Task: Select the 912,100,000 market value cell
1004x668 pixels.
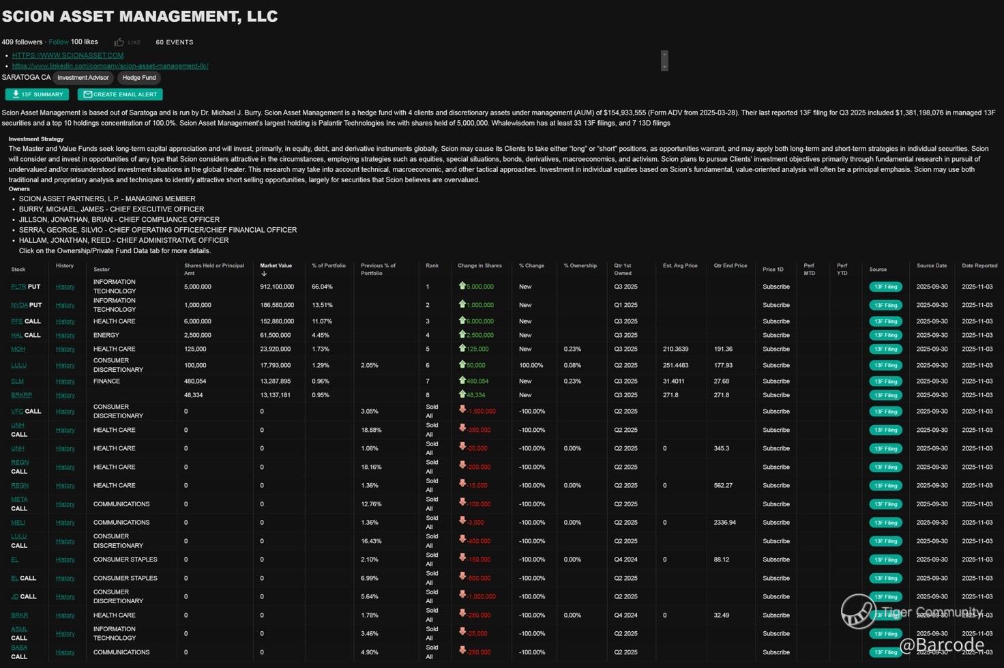Action: pos(277,287)
